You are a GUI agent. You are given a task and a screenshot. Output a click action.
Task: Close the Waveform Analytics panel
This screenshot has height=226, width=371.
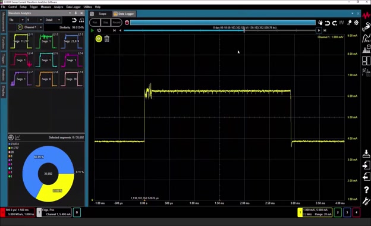click(81, 13)
